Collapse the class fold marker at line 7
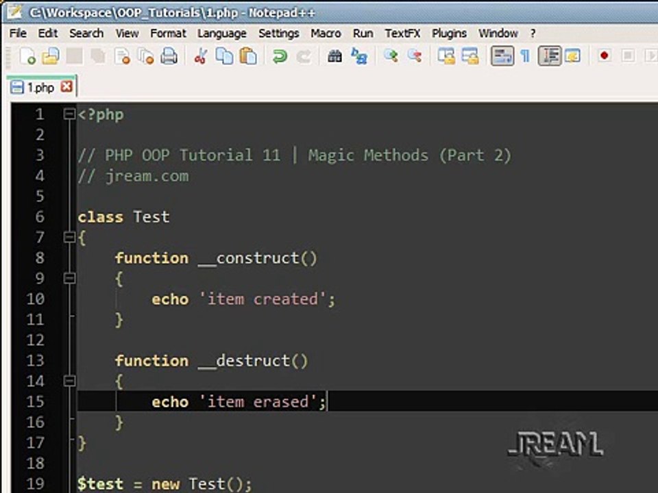Viewport: 658px width, 493px height. (x=69, y=238)
